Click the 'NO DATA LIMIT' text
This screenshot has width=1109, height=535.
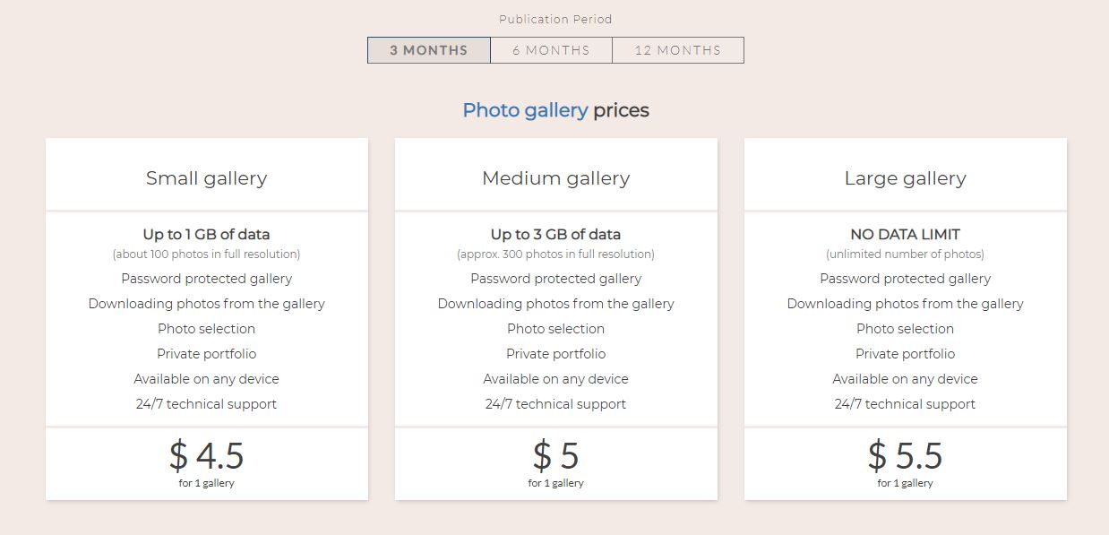point(906,235)
